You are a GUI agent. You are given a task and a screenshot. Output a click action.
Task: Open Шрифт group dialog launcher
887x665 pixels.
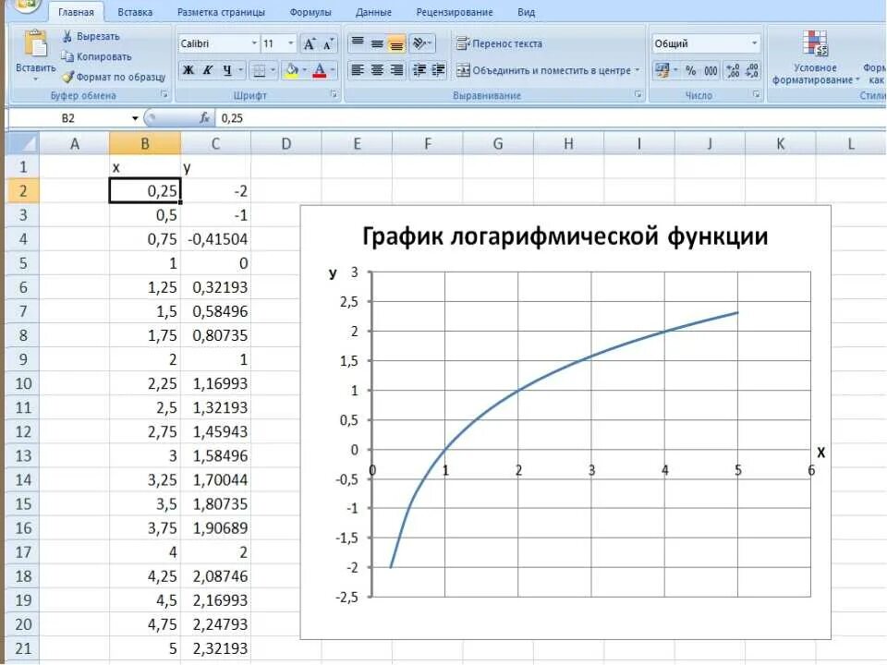click(334, 94)
